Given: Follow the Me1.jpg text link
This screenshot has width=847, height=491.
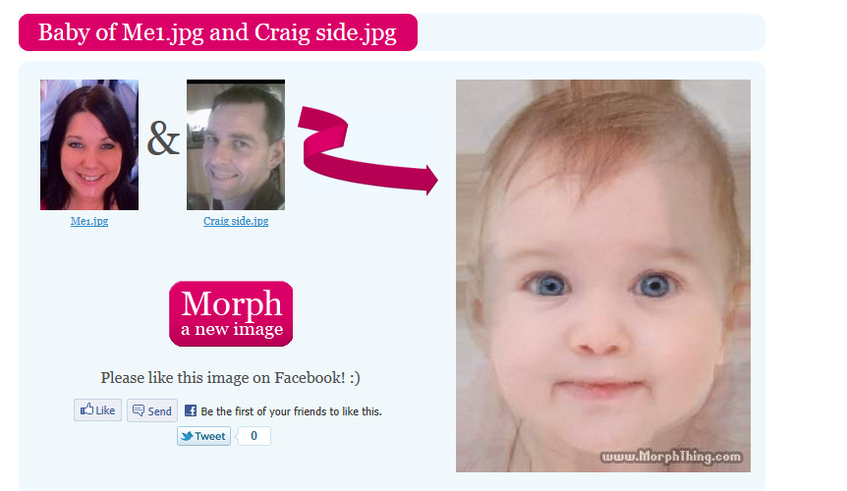Looking at the screenshot, I should pos(89,221).
